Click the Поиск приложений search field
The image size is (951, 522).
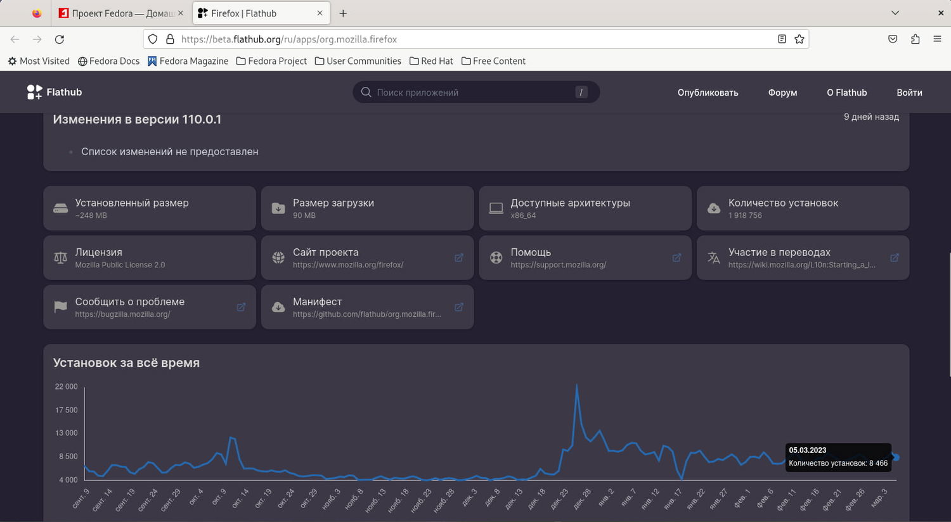(469, 92)
